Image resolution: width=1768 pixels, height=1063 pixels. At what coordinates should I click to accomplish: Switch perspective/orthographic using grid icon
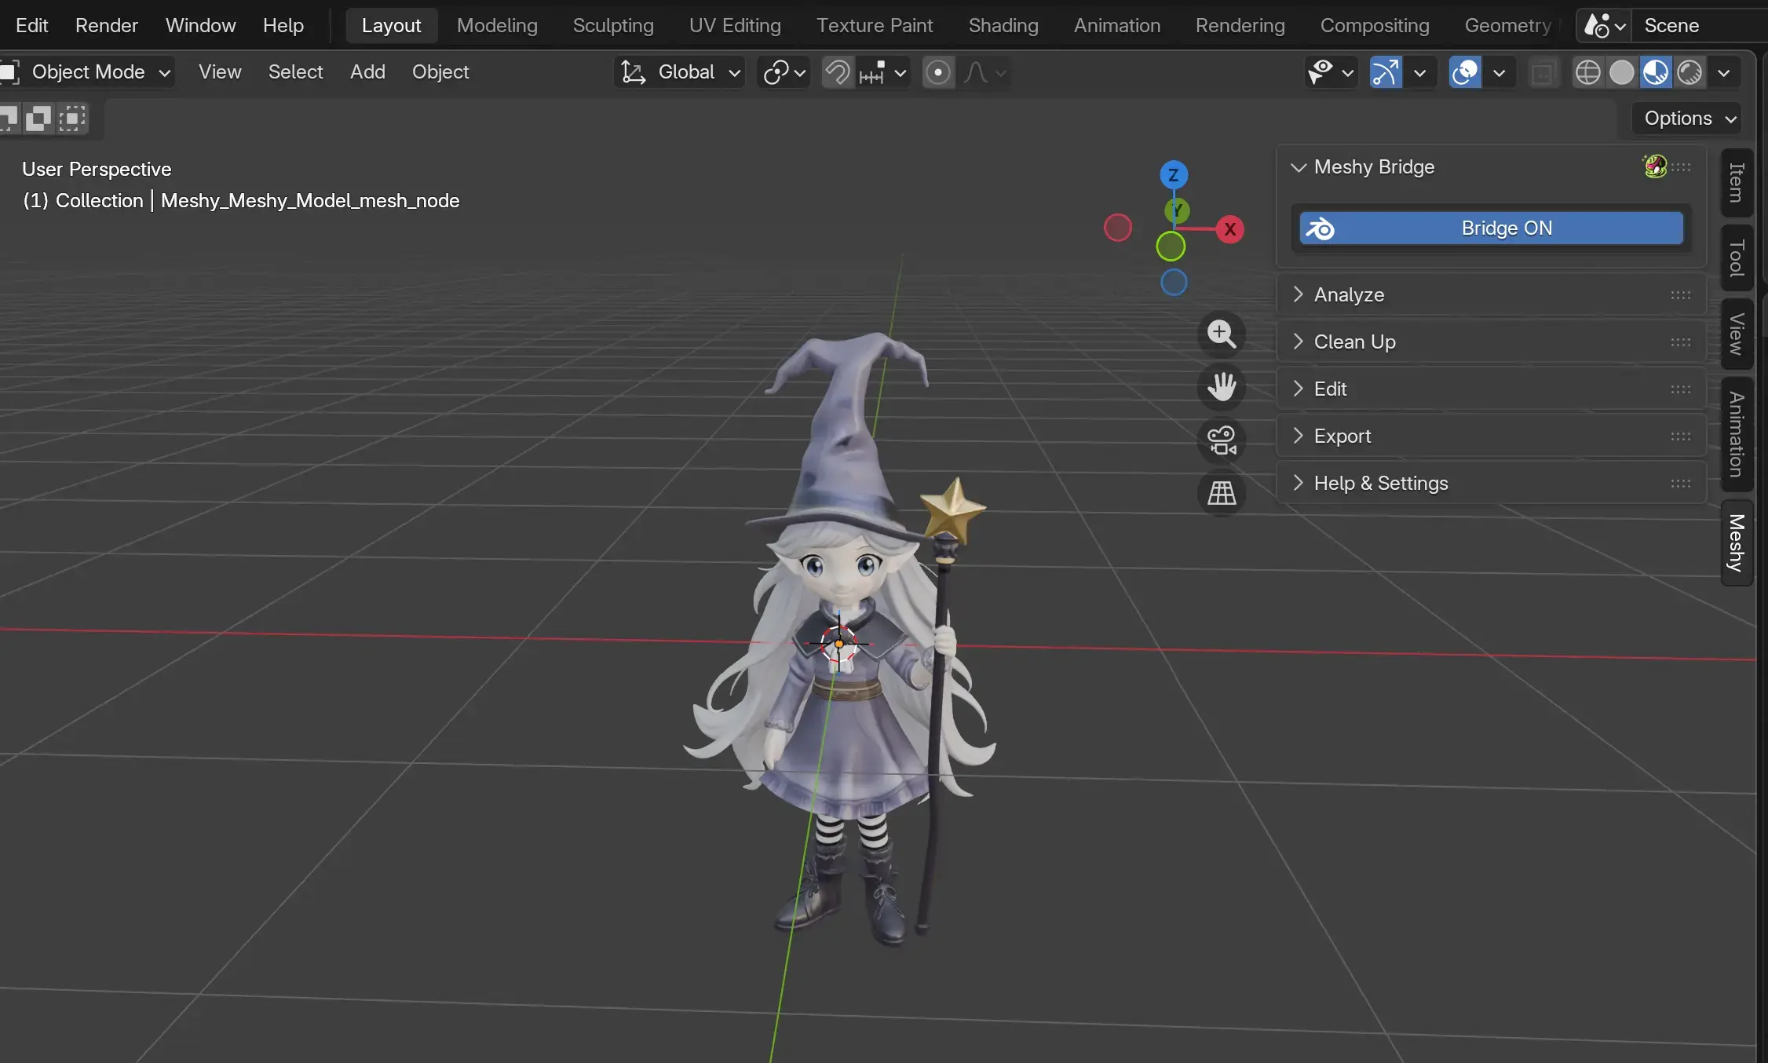pyautogui.click(x=1221, y=493)
